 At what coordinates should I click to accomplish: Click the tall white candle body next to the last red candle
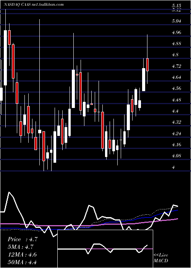click(x=144, y=80)
